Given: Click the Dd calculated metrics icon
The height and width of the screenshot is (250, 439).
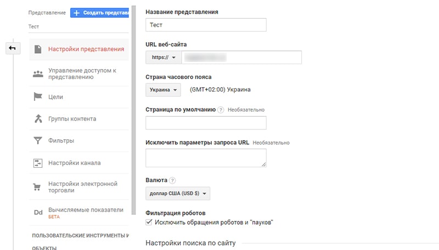Looking at the screenshot, I should [38, 213].
